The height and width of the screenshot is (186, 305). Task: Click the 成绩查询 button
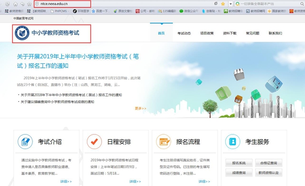pos(239,173)
